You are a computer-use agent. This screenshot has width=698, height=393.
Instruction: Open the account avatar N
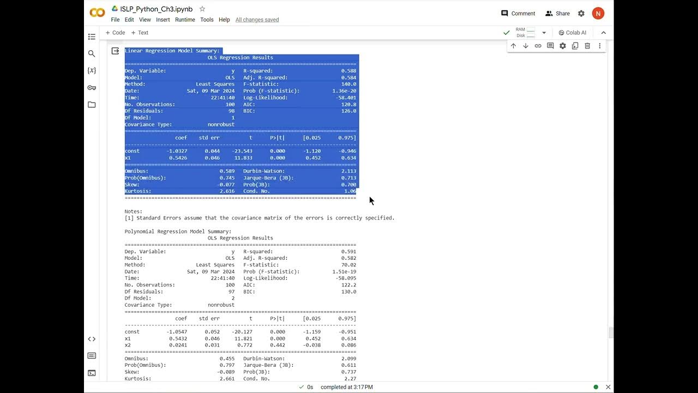point(598,14)
